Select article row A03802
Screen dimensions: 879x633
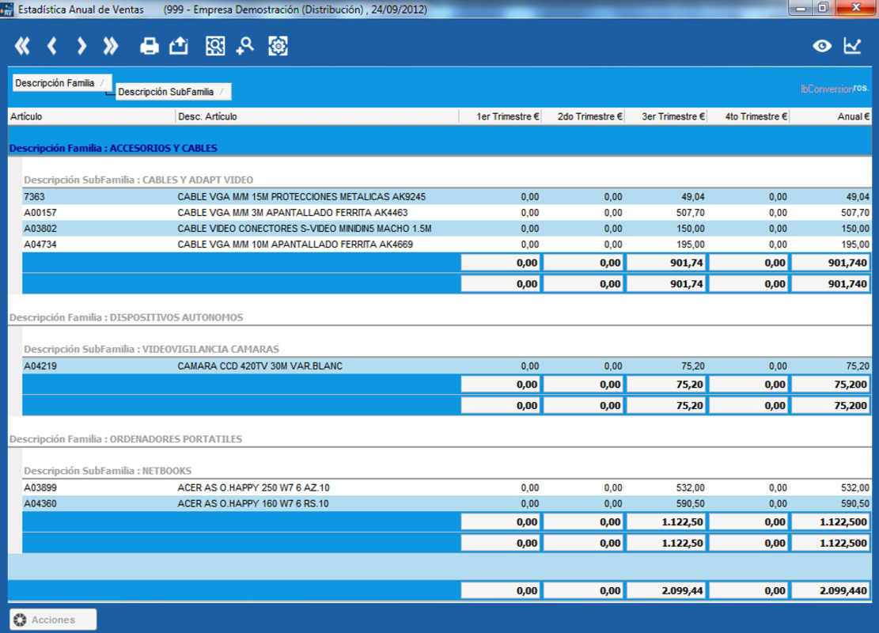click(x=446, y=228)
